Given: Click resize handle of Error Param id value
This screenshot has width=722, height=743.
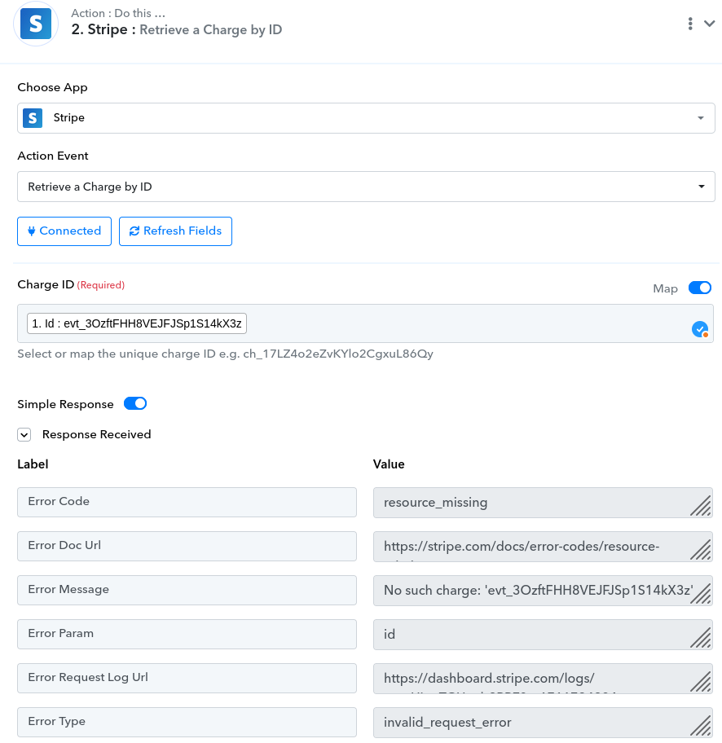Looking at the screenshot, I should coord(701,638).
